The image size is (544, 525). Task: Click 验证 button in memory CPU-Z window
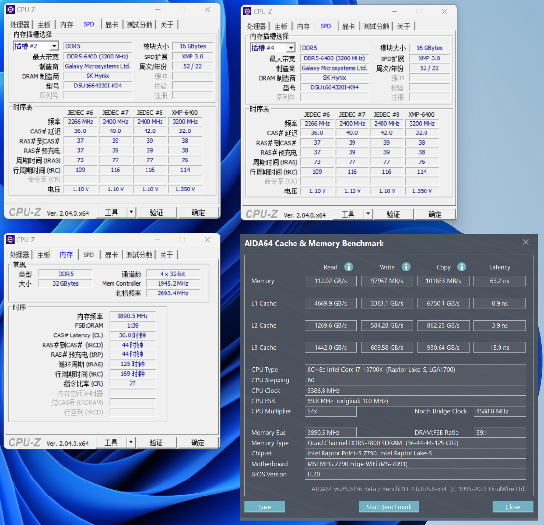pyautogui.click(x=156, y=442)
